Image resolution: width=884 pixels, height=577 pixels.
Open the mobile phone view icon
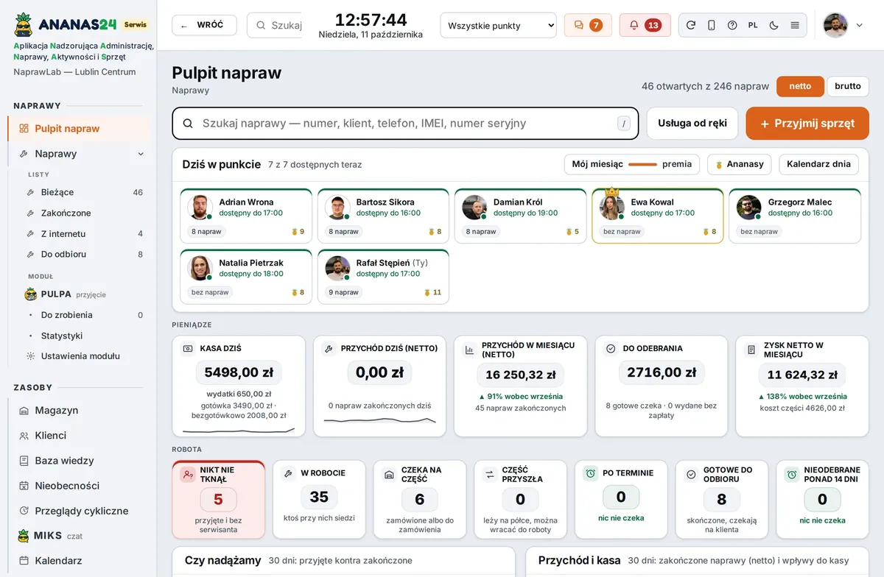pos(711,25)
